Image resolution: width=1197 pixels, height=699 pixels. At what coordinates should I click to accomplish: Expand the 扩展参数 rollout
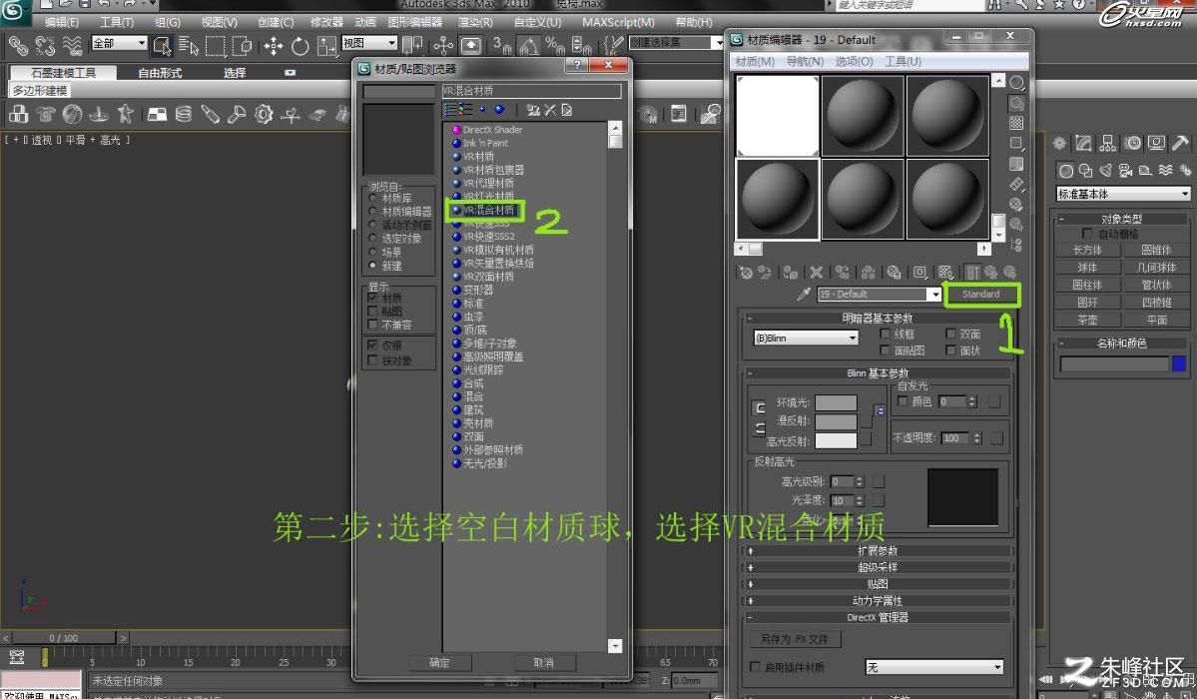point(878,551)
